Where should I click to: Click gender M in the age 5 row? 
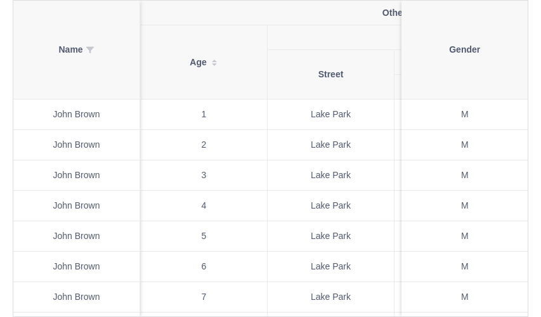click(x=464, y=236)
